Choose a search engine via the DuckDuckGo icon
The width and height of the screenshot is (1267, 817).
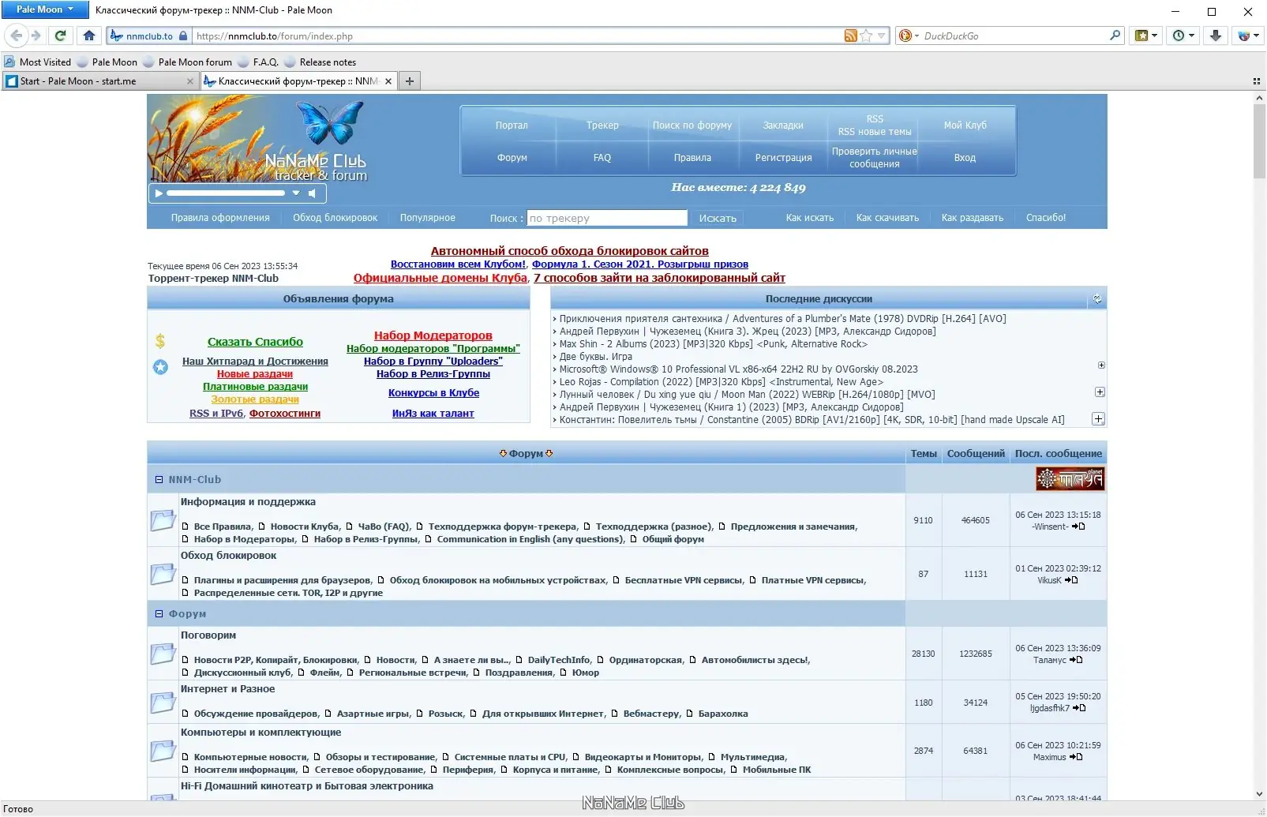[x=908, y=36]
